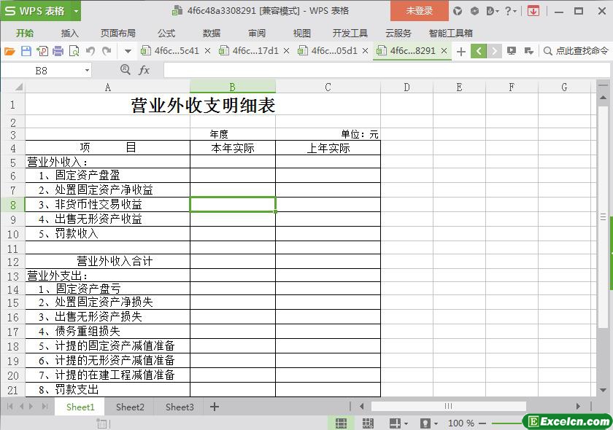This screenshot has height=430, width=613.
Task: Add a new sheet with plus icon
Action: point(215,407)
